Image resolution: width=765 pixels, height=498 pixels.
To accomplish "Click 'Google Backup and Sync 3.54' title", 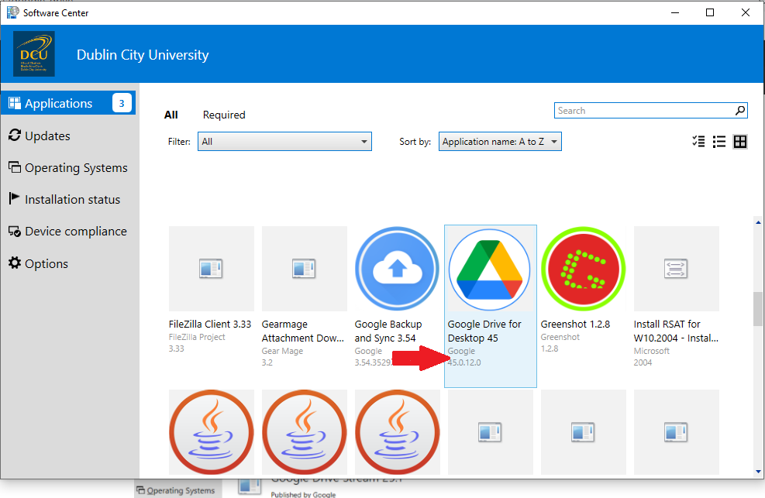I will click(388, 331).
